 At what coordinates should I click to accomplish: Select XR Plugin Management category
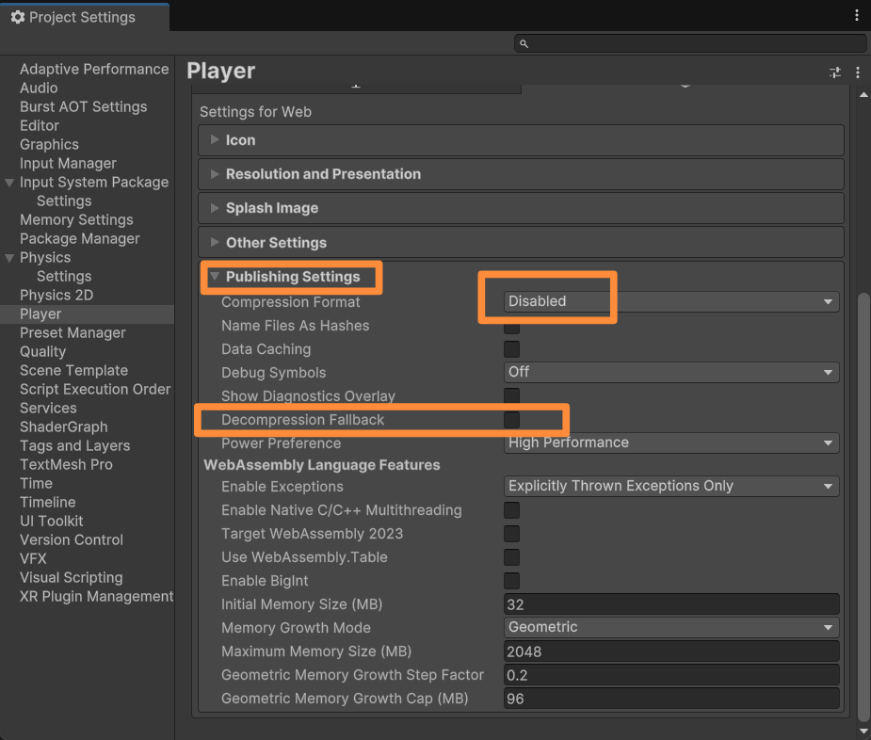tap(97, 597)
